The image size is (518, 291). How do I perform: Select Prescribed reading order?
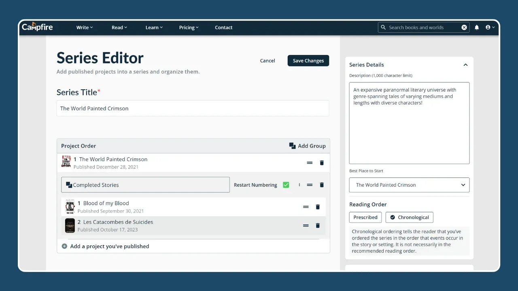[365, 217]
